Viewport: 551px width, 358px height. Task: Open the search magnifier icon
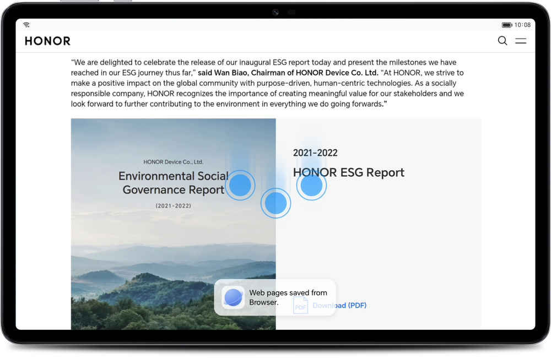pyautogui.click(x=503, y=41)
